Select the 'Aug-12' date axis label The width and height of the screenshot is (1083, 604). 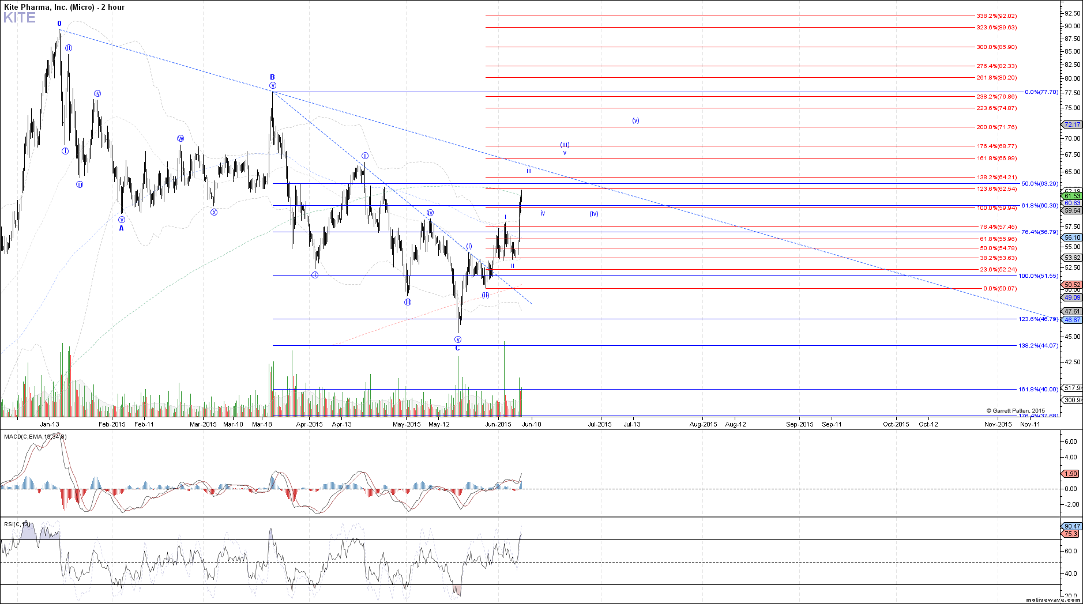[736, 425]
